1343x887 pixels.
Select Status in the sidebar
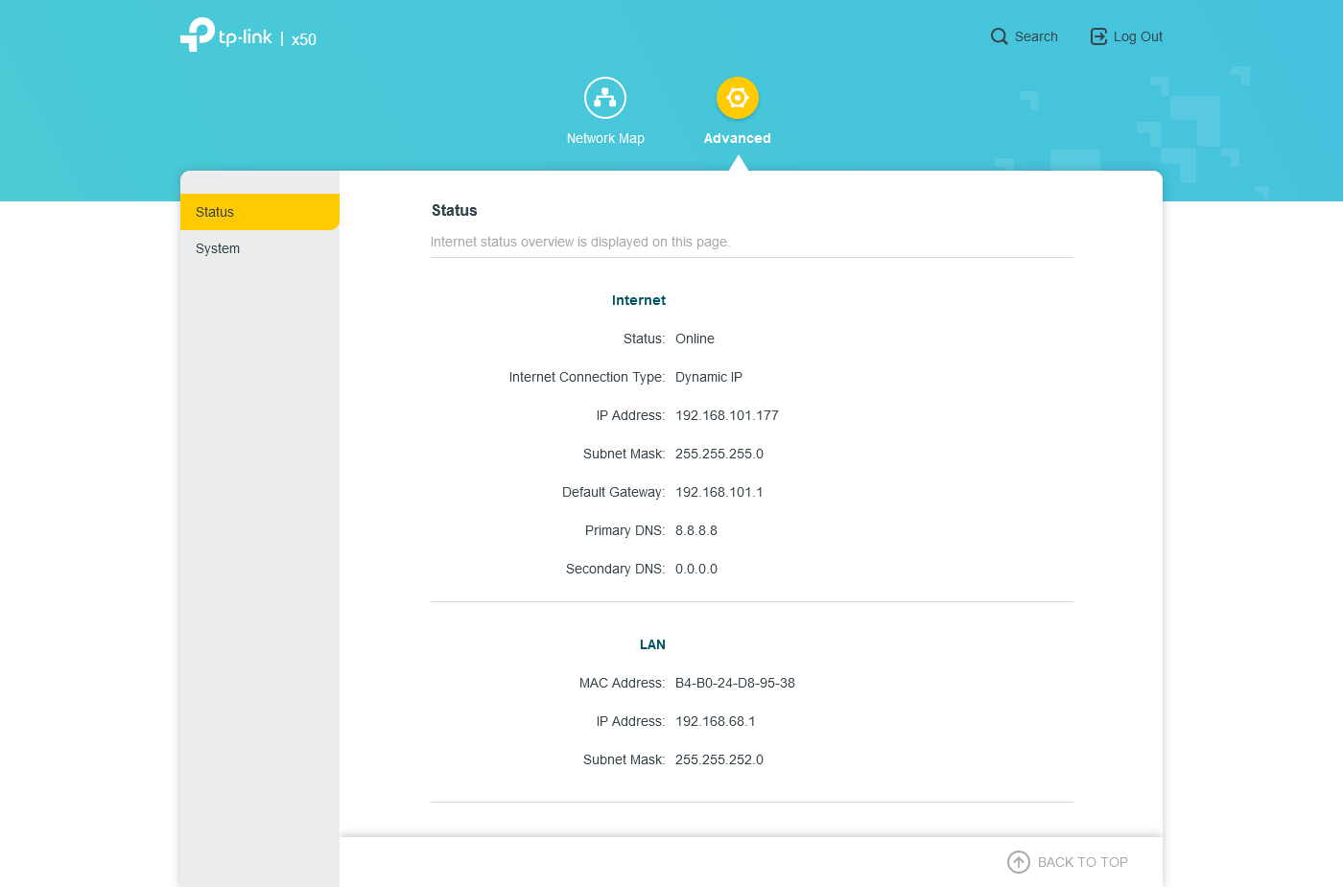[x=260, y=212]
